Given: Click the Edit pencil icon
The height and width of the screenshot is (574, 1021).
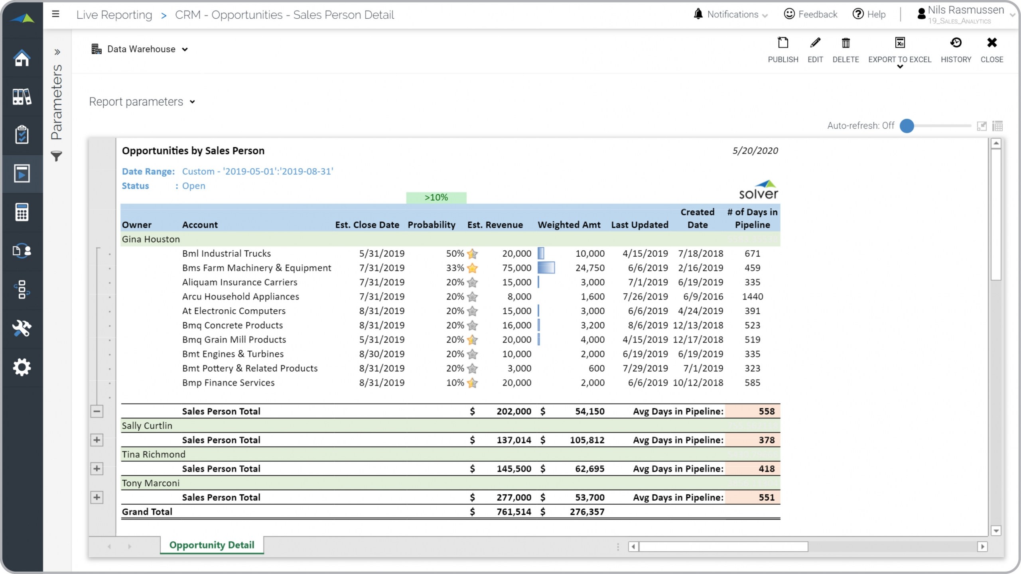Looking at the screenshot, I should (815, 43).
